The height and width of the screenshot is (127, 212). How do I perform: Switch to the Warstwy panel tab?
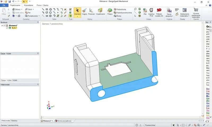coord(14,121)
